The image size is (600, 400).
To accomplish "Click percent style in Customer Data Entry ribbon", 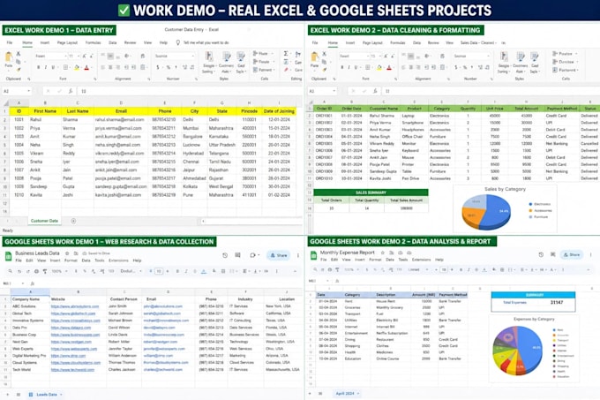I will click(x=168, y=67).
